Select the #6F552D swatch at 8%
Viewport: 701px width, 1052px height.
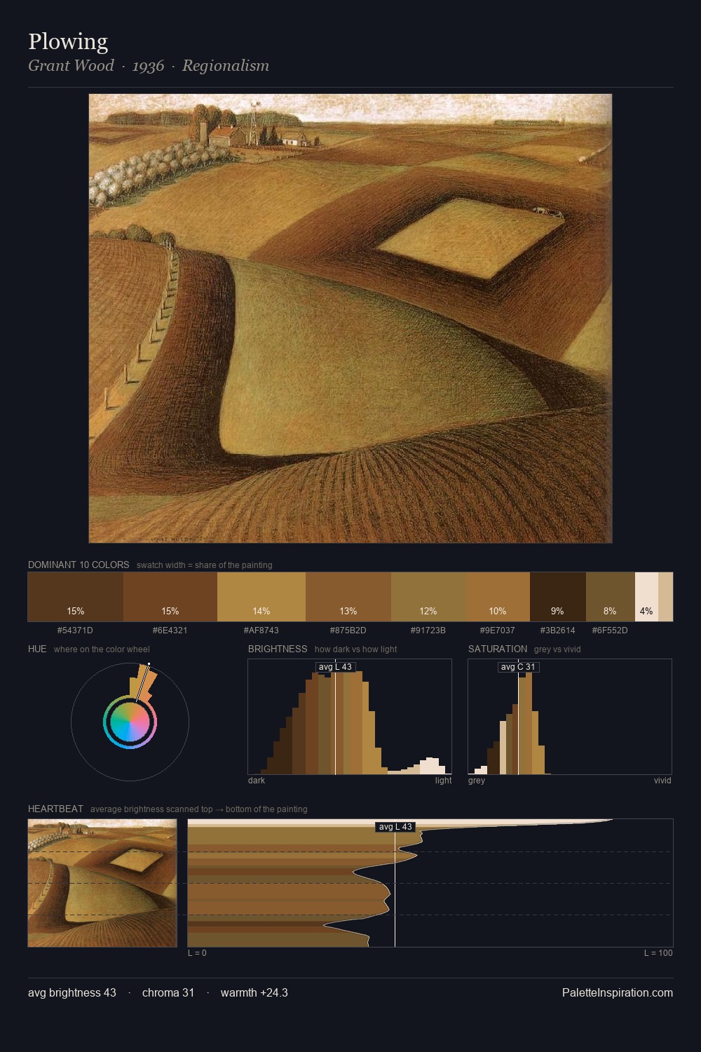click(611, 597)
